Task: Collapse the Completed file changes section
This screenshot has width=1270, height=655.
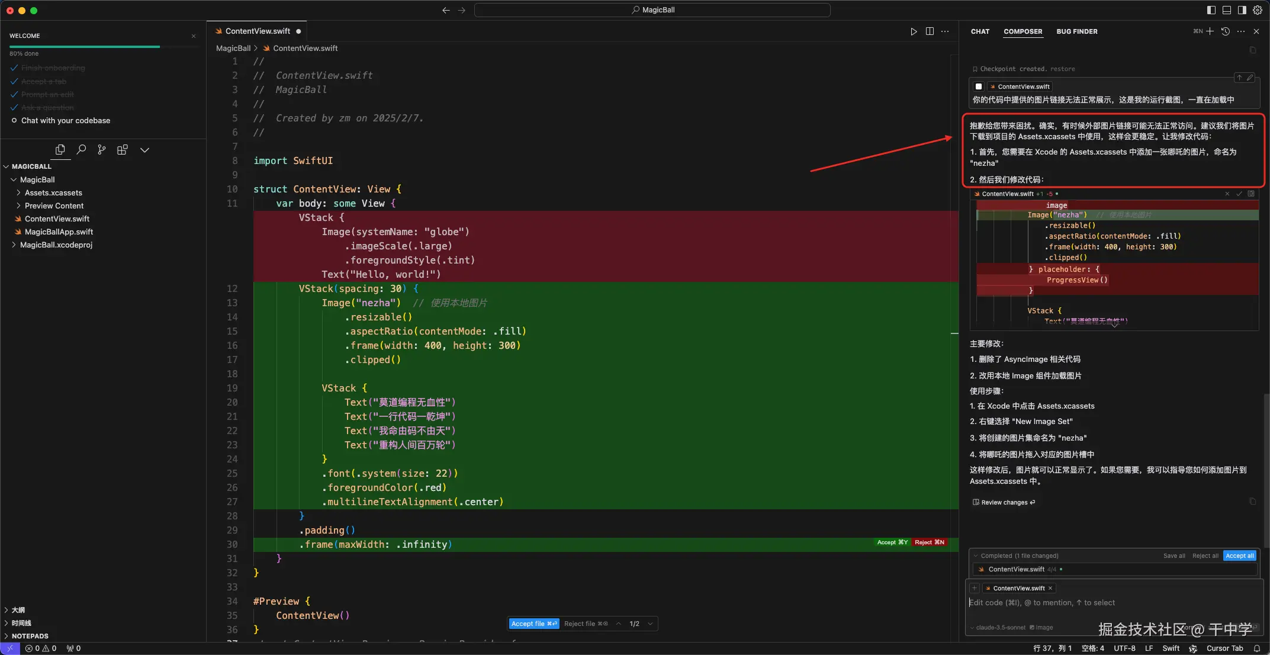Action: coord(975,556)
